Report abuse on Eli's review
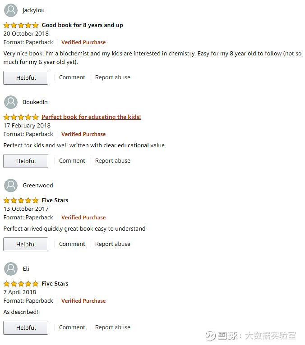305x345 pixels. coord(113,327)
